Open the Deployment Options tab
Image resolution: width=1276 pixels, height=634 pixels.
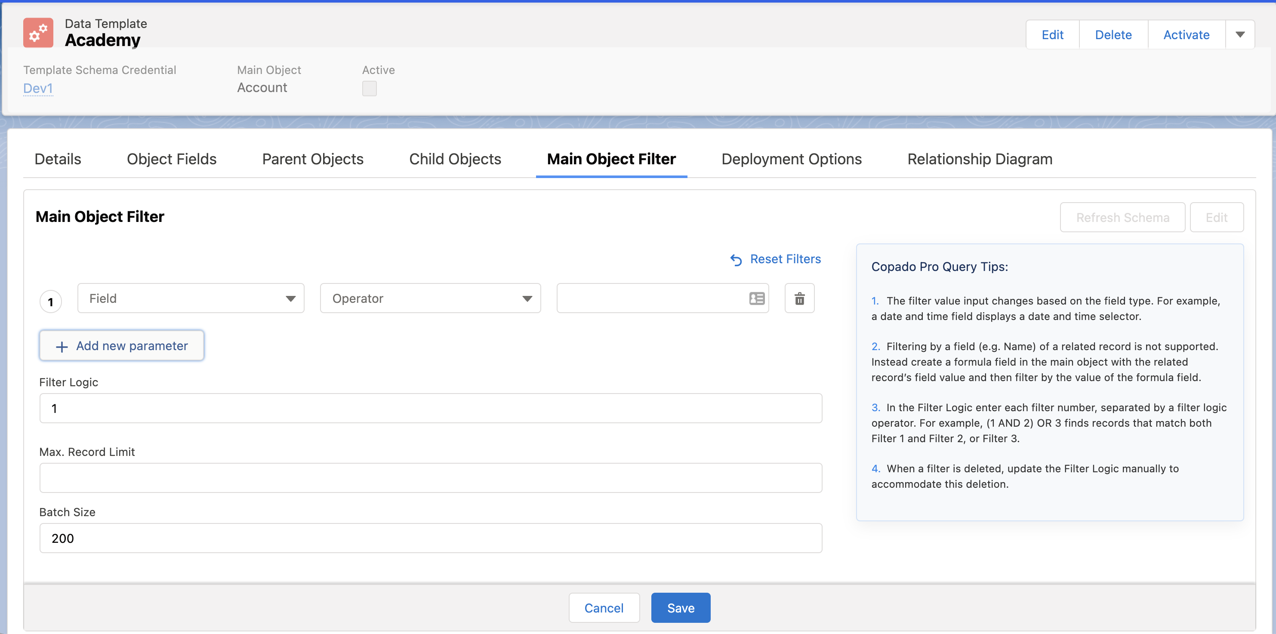(792, 159)
